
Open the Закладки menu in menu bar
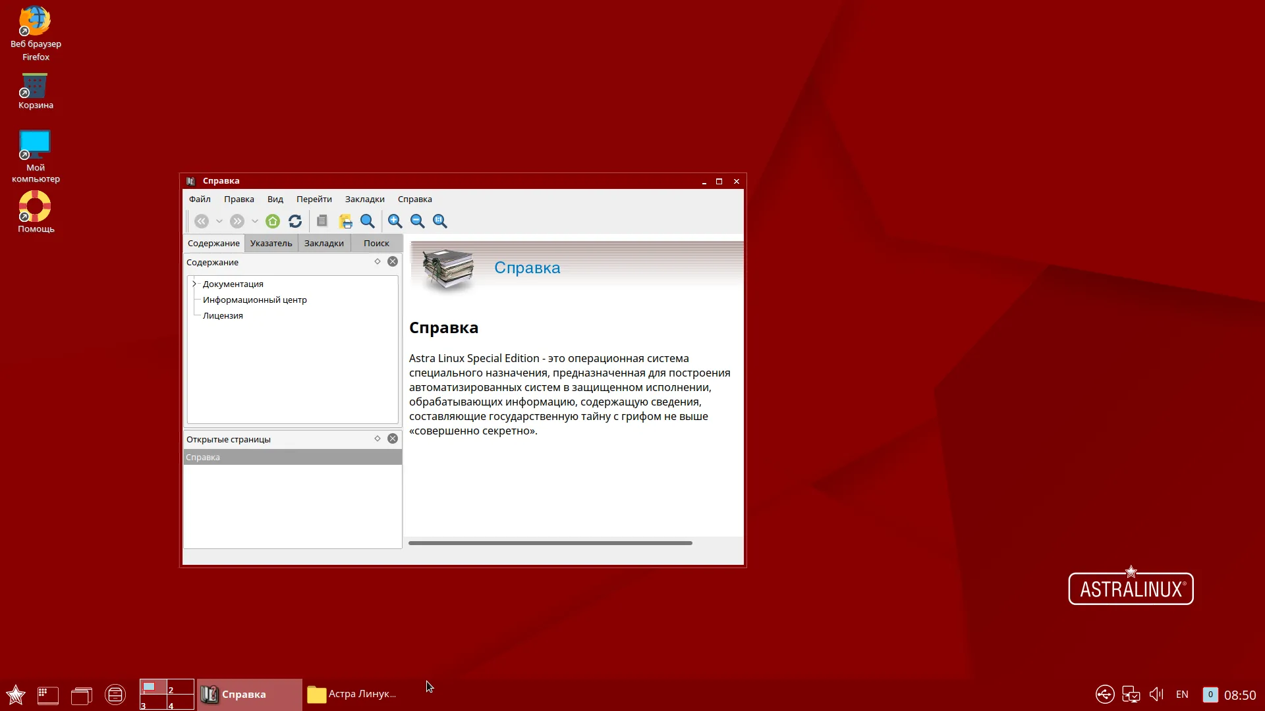coord(365,199)
